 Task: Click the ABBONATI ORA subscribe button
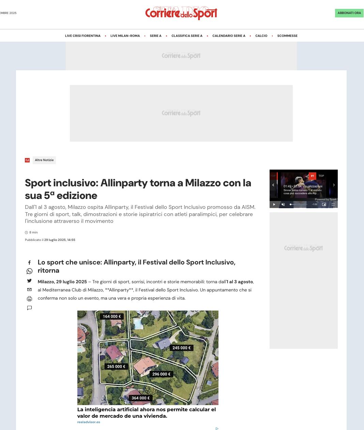pyautogui.click(x=349, y=13)
